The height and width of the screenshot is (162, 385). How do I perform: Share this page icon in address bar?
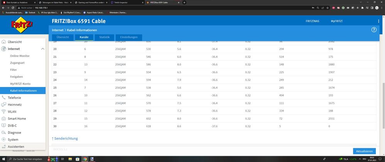[323, 8]
